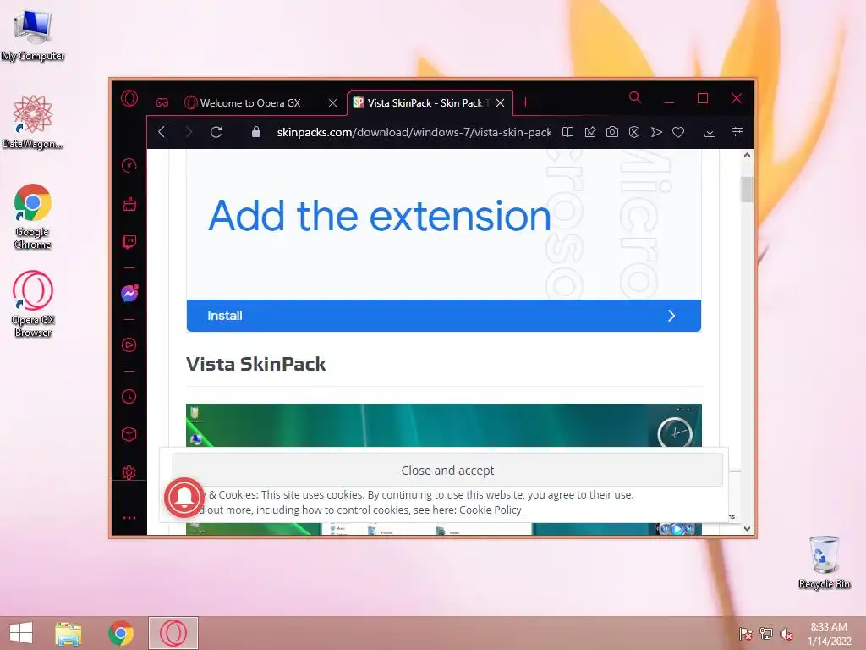This screenshot has width=866, height=650.
Task: Click Opera GX taskbar button
Action: click(173, 633)
